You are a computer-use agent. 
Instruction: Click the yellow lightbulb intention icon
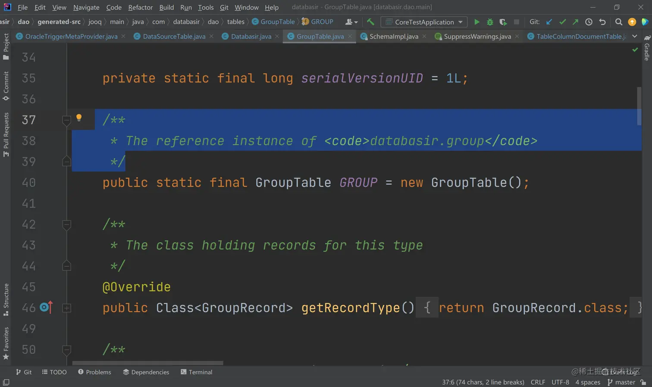(x=79, y=118)
